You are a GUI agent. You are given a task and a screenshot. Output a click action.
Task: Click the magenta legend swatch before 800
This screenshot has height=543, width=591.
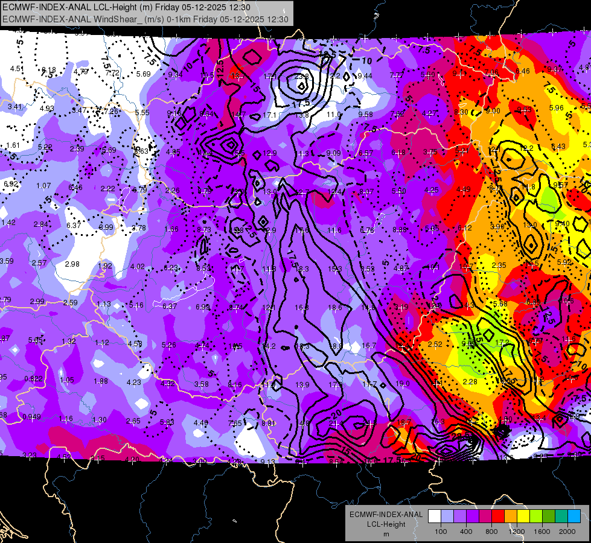(x=485, y=516)
